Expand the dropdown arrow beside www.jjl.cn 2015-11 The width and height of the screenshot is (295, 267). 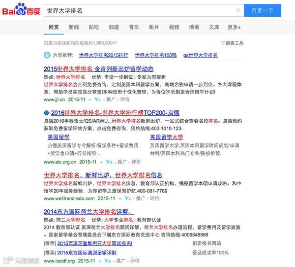point(90,100)
